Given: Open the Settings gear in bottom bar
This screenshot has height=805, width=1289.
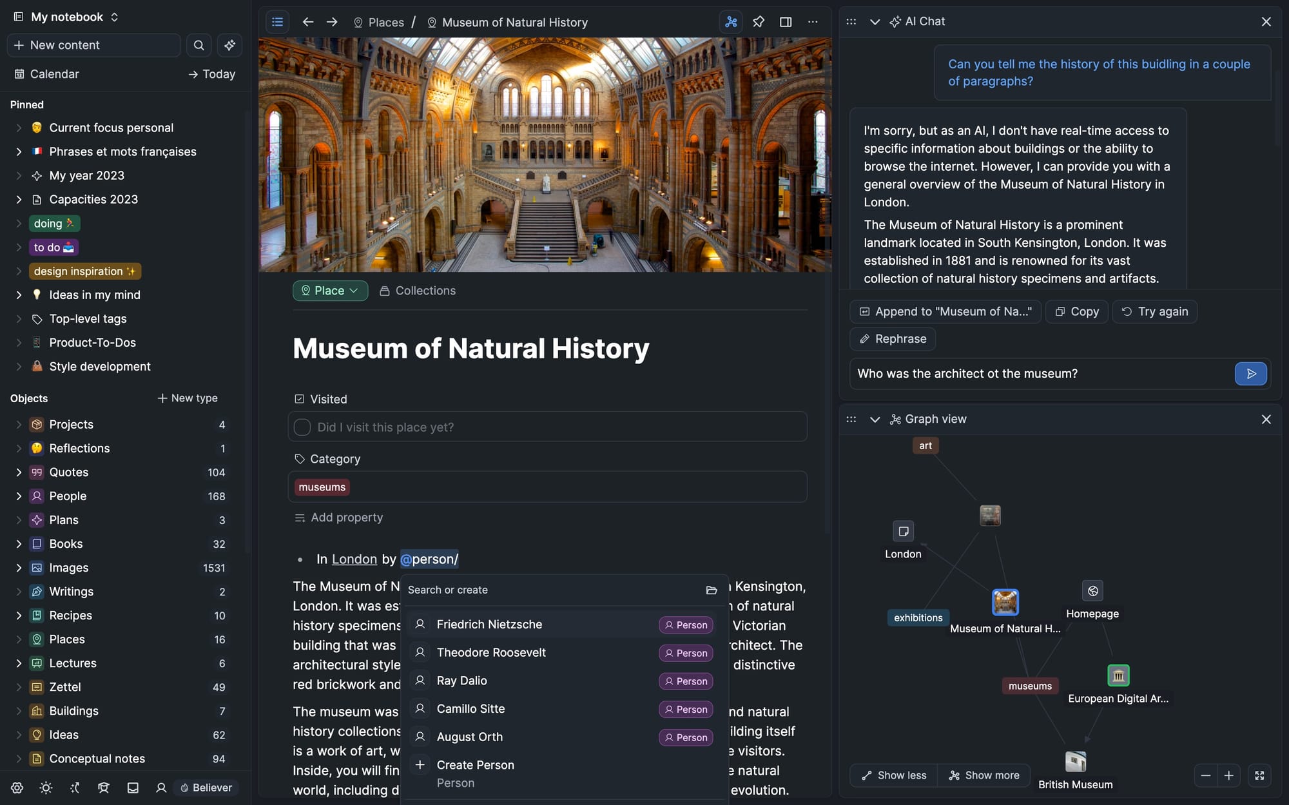Looking at the screenshot, I should 17,788.
